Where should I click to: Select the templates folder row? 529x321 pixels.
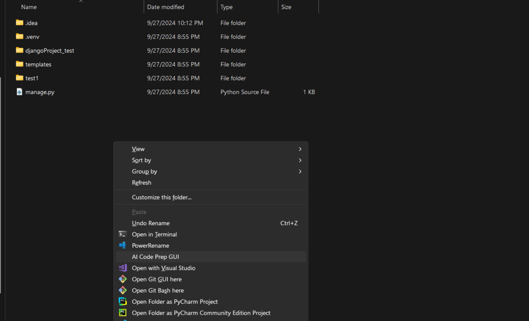pyautogui.click(x=38, y=64)
